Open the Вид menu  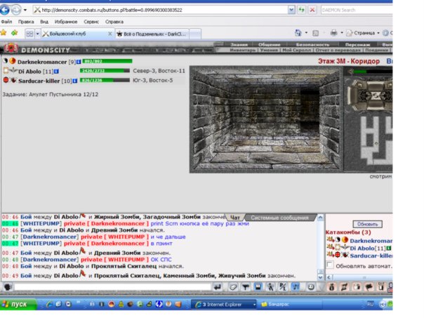click(x=44, y=22)
